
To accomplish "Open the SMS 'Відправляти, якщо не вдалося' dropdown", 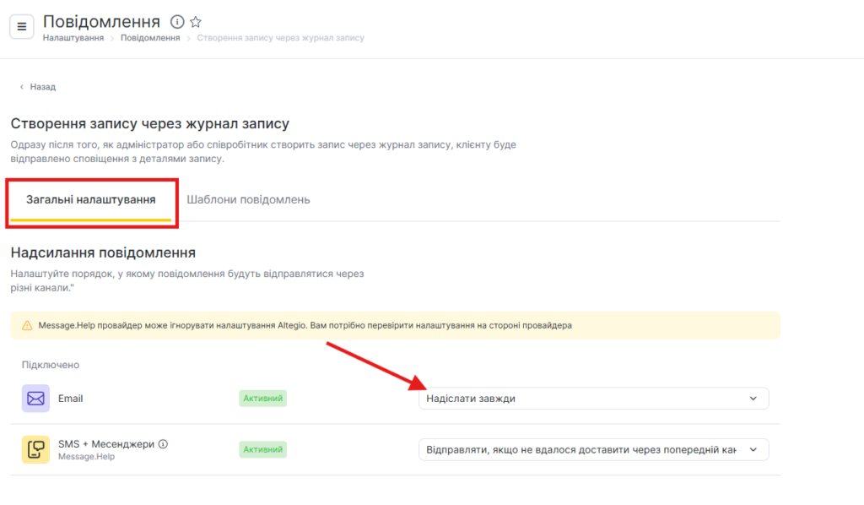I will click(x=593, y=449).
